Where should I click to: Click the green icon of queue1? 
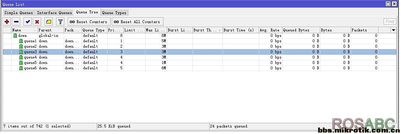tap(21, 41)
